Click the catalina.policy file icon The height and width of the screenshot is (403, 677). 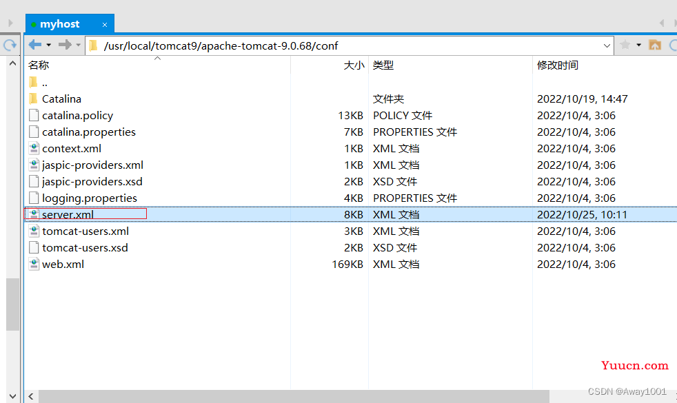click(x=34, y=115)
